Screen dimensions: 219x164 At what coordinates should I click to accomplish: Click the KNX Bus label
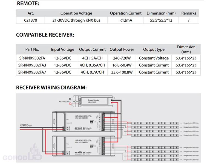tap(25, 125)
